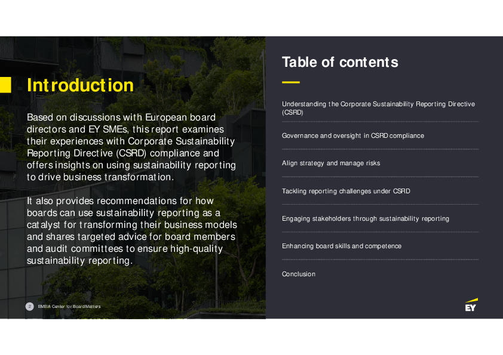Select the Conclusion table of contents entry
This screenshot has height=355, width=503.
pos(298,274)
